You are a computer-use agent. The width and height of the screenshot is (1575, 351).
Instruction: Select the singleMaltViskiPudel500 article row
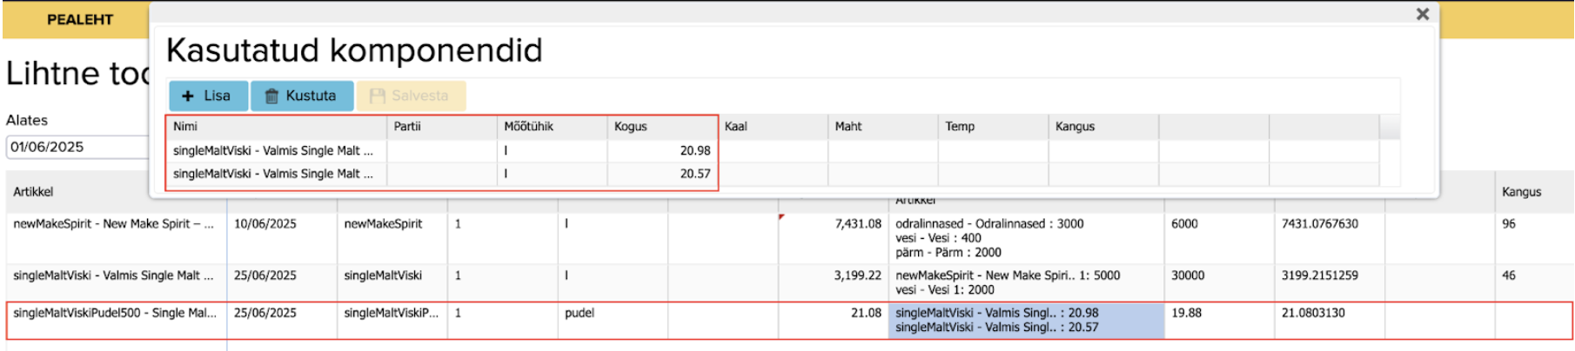tap(114, 313)
